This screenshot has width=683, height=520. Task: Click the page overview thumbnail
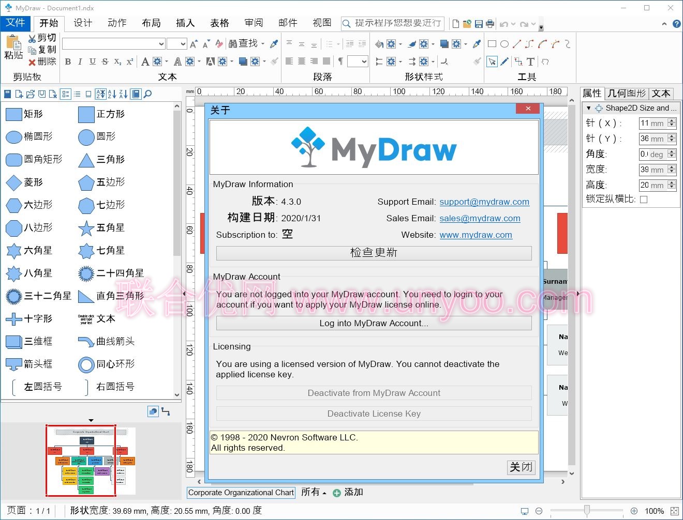coord(91,460)
